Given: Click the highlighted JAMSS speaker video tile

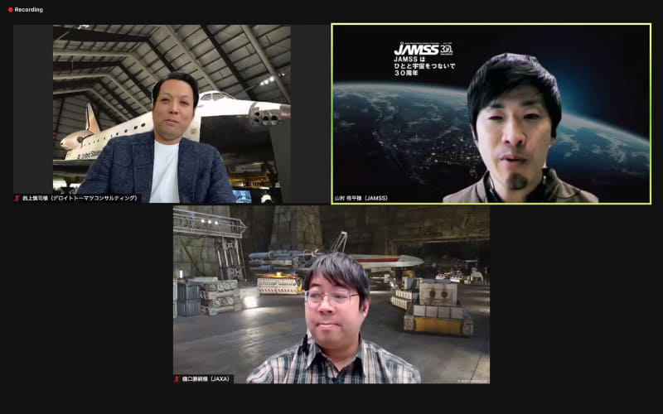Looking at the screenshot, I should coord(491,114).
